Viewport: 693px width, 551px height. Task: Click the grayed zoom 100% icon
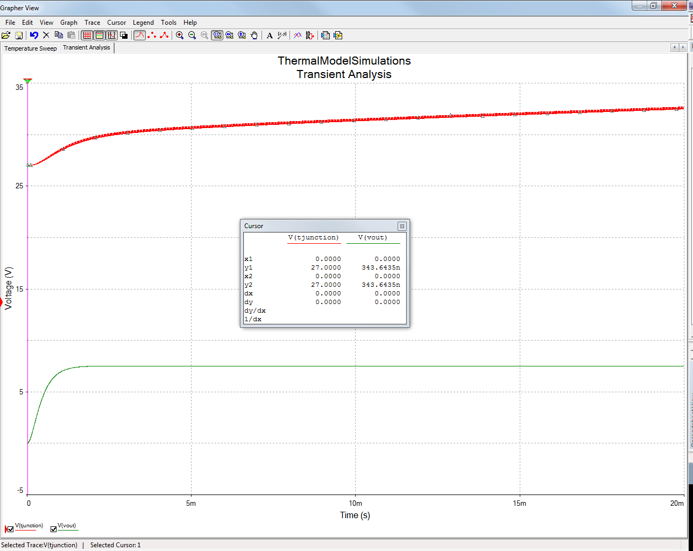point(204,36)
